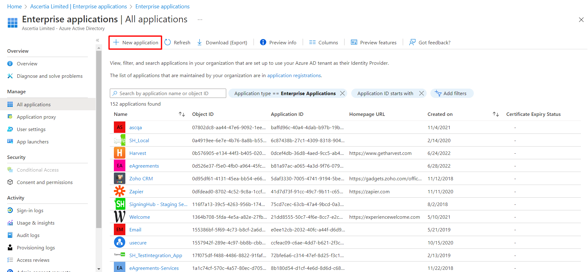Open Overview in sidebar
The image size is (588, 272).
(x=27, y=64)
